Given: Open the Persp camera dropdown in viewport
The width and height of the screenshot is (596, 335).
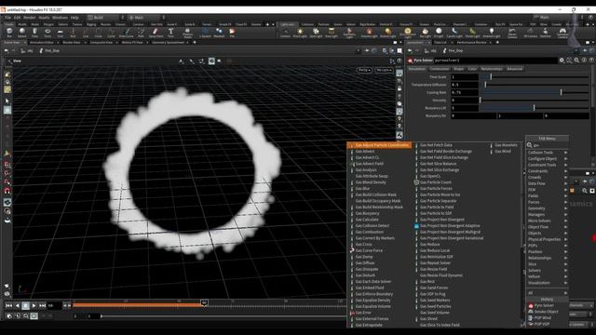Looking at the screenshot, I should click(364, 70).
